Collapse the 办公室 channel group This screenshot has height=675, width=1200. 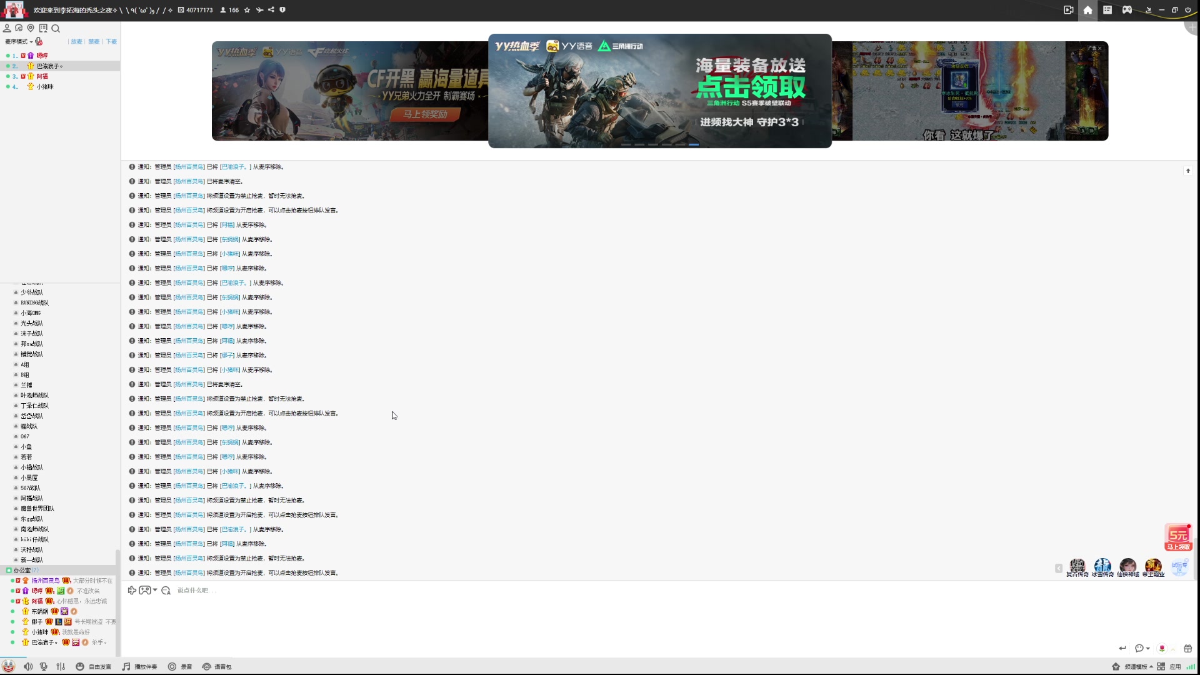[9, 571]
